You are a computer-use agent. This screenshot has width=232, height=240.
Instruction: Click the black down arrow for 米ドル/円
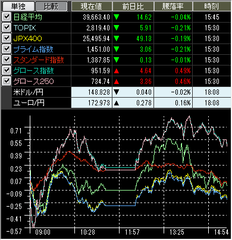[x=117, y=92]
